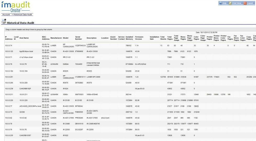This screenshot has width=256, height=141.
Task: Select IP address 10.0.0.164 cell
Action: (9, 71)
